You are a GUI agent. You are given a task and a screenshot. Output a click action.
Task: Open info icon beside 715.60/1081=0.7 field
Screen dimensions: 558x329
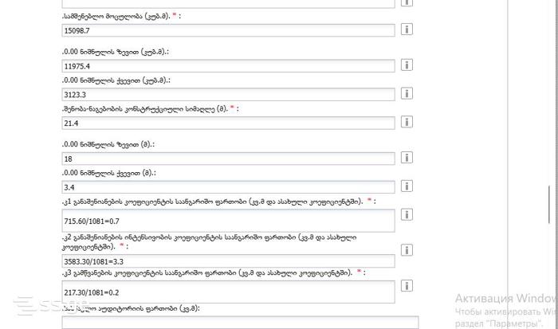coord(407,214)
